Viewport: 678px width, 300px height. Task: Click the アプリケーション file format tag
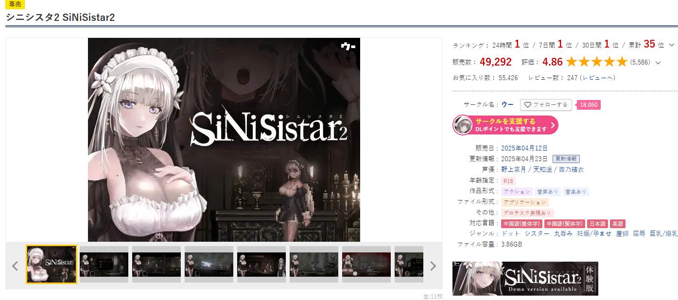(x=525, y=202)
